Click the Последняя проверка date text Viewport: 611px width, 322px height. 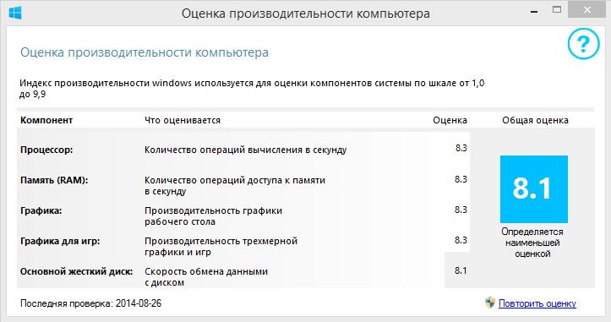90,303
